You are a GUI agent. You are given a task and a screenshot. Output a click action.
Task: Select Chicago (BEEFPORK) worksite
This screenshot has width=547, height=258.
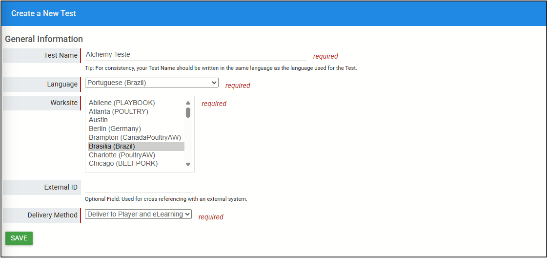tap(123, 164)
